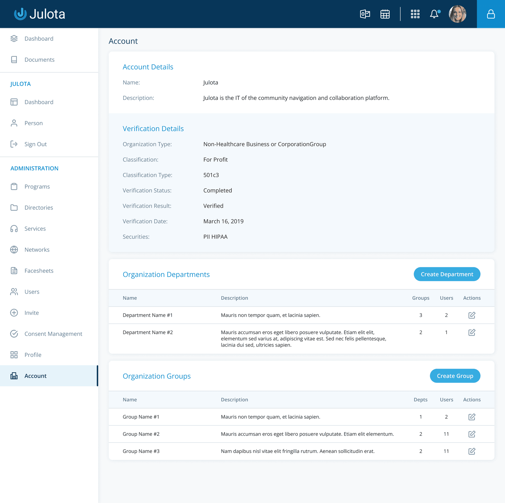Click the Programs clipboard icon

point(14,186)
